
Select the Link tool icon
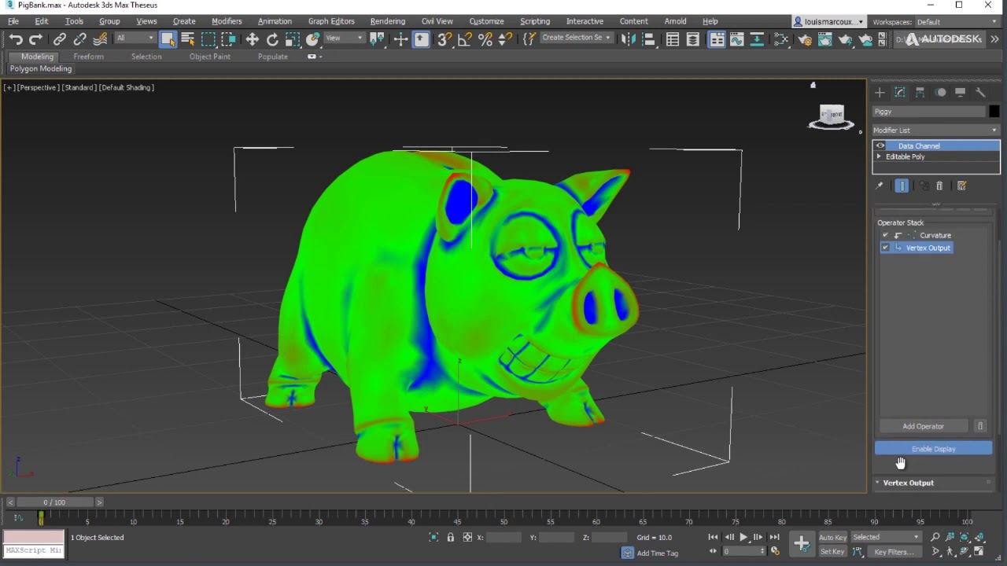60,39
